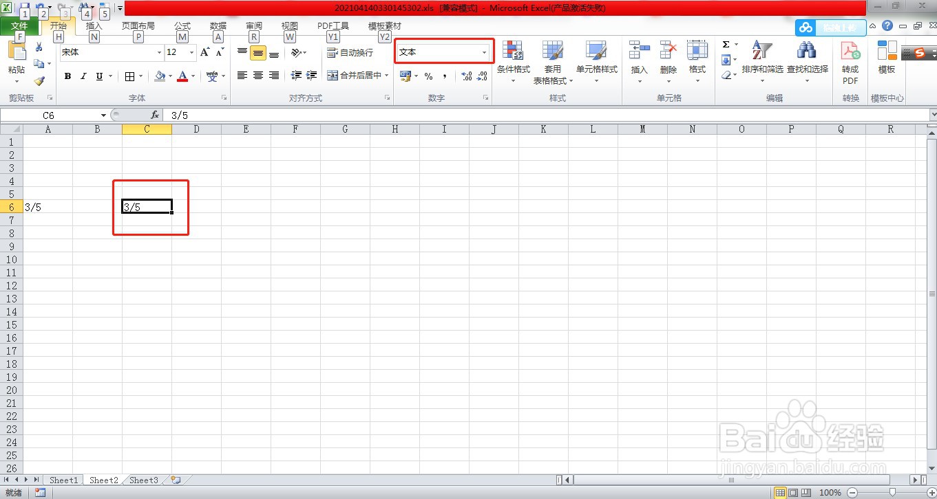This screenshot has height=499, width=937.
Task: Open Cell Styles (单元格样式)
Action: 596,62
